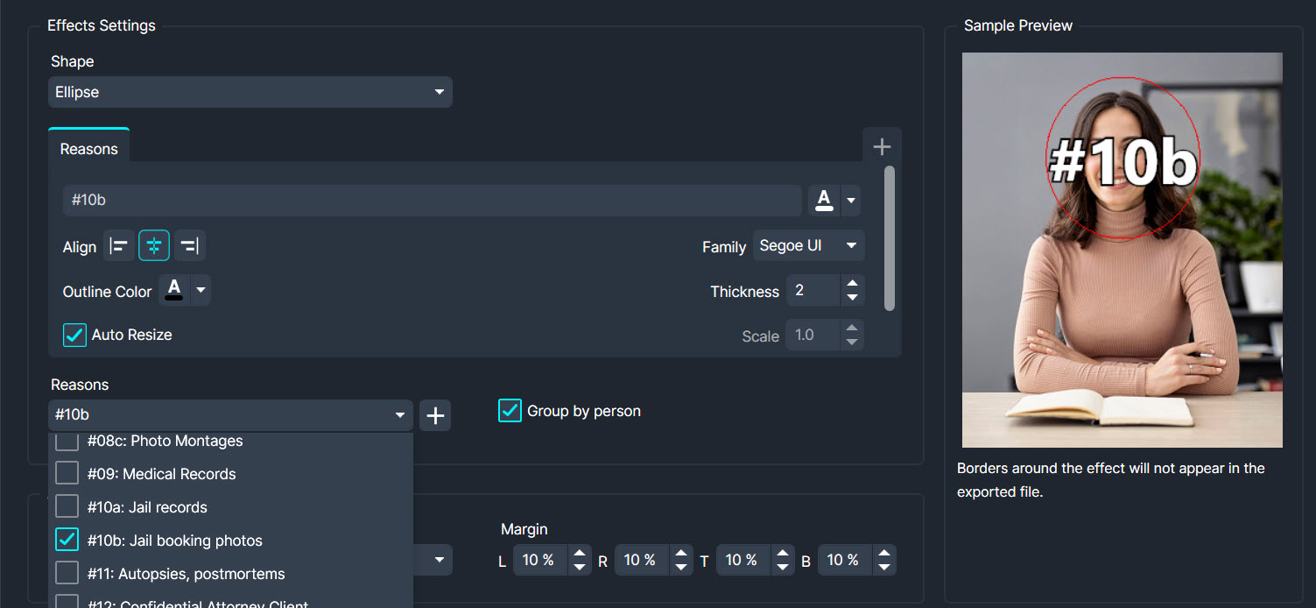Click the plus icon beside the Reasons dropdown

pyautogui.click(x=435, y=414)
